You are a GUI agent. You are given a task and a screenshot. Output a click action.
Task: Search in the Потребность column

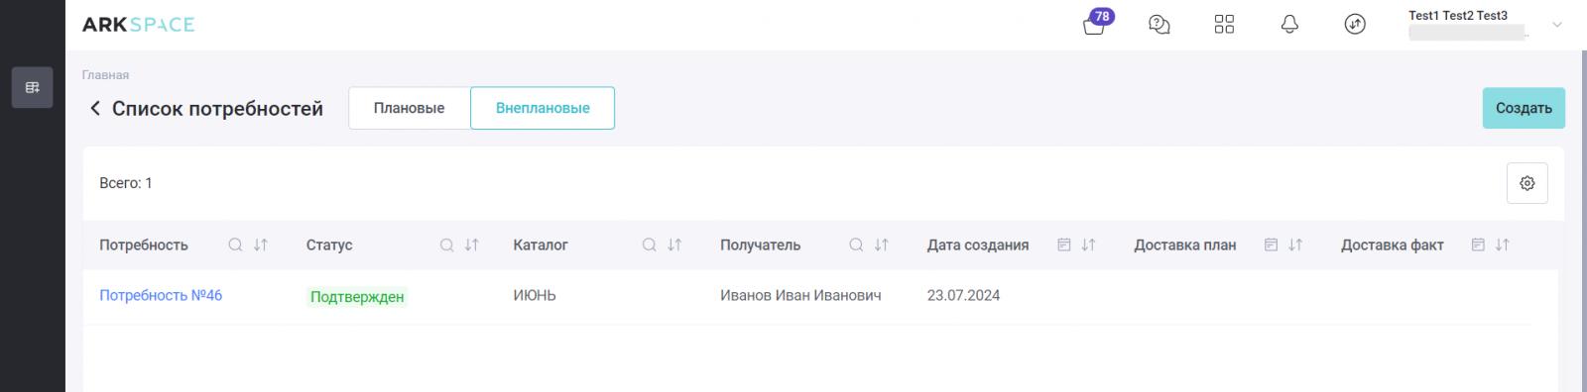tap(235, 245)
